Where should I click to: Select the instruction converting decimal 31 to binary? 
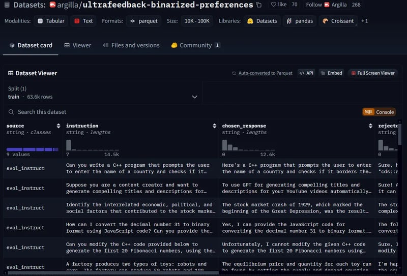(139, 228)
